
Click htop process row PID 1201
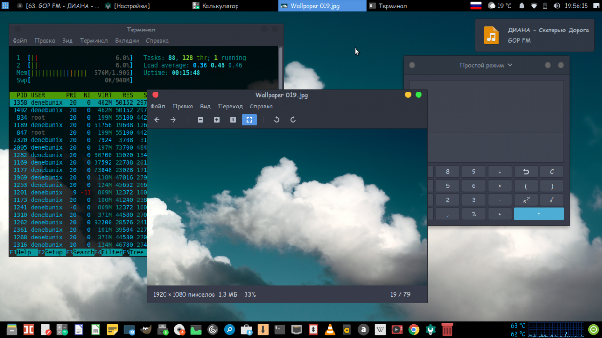[x=78, y=192]
